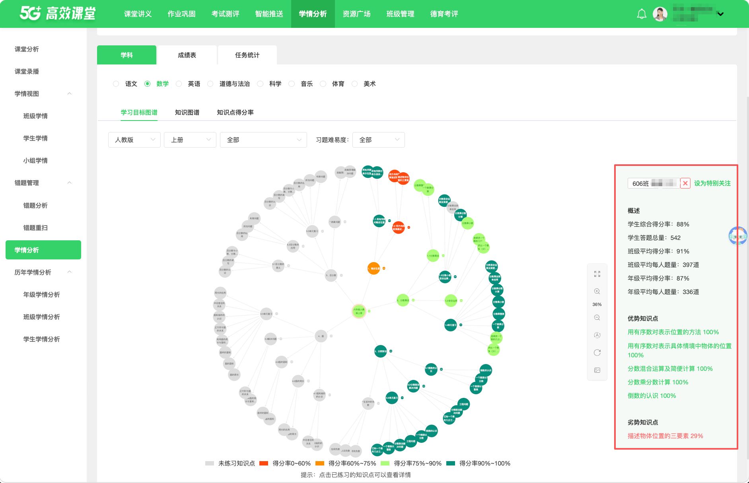Click the refresh graph icon
The height and width of the screenshot is (483, 749).
click(597, 353)
